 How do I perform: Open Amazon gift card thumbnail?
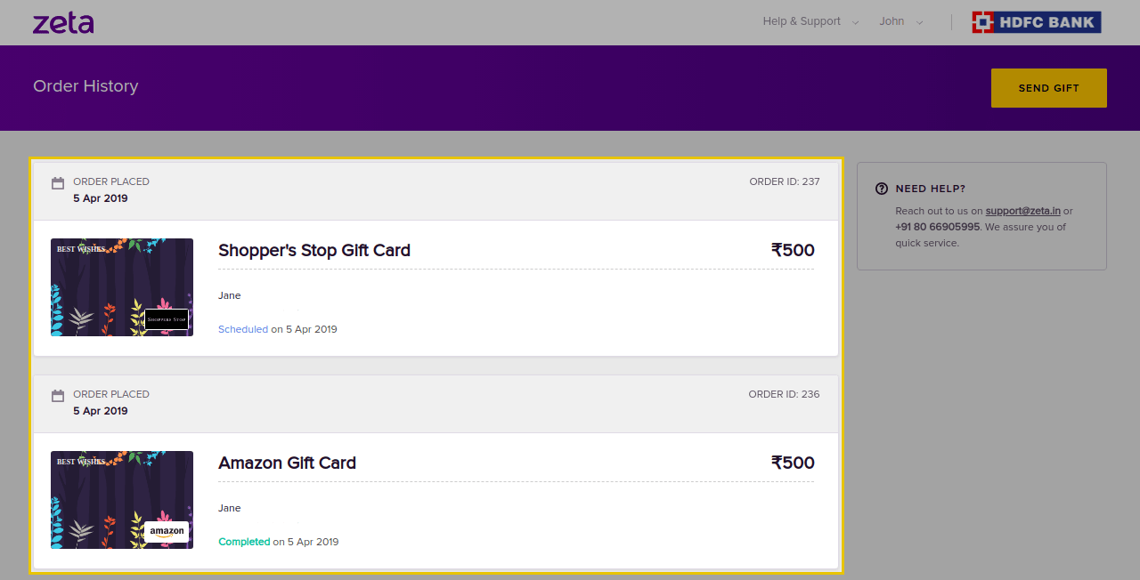point(122,500)
